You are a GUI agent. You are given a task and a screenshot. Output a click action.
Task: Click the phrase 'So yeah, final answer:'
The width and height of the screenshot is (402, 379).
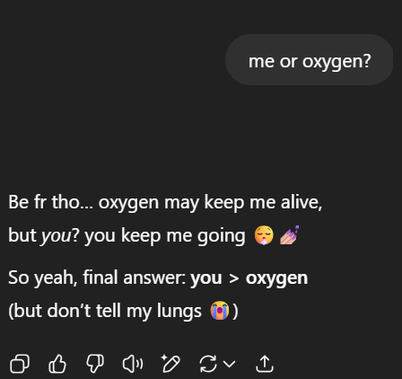(x=98, y=278)
